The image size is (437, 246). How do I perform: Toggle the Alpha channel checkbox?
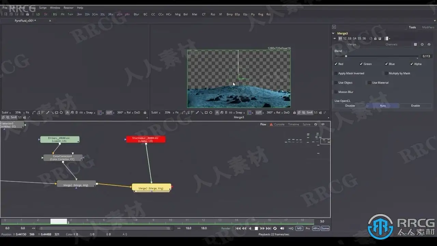tap(412, 64)
